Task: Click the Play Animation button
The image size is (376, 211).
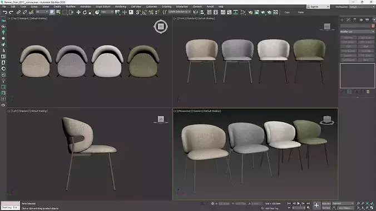Action: tap(298, 203)
